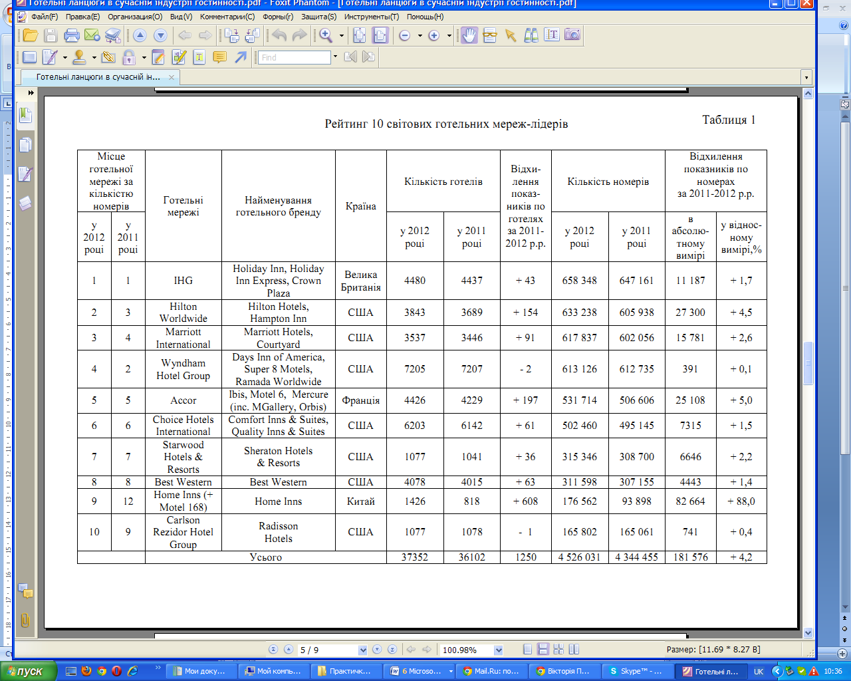
Task: Open the Защита(S) menu
Action: point(318,17)
